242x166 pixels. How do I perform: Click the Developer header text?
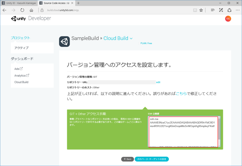(x=40, y=18)
